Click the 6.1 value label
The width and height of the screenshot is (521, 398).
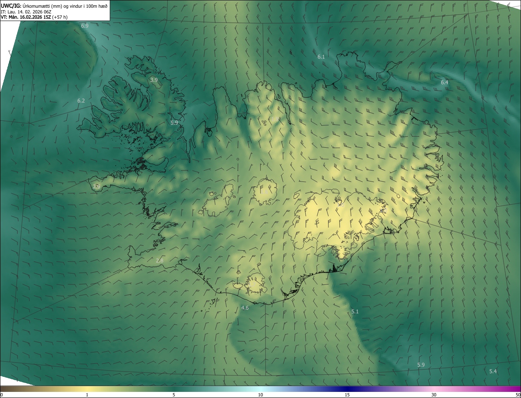click(321, 57)
